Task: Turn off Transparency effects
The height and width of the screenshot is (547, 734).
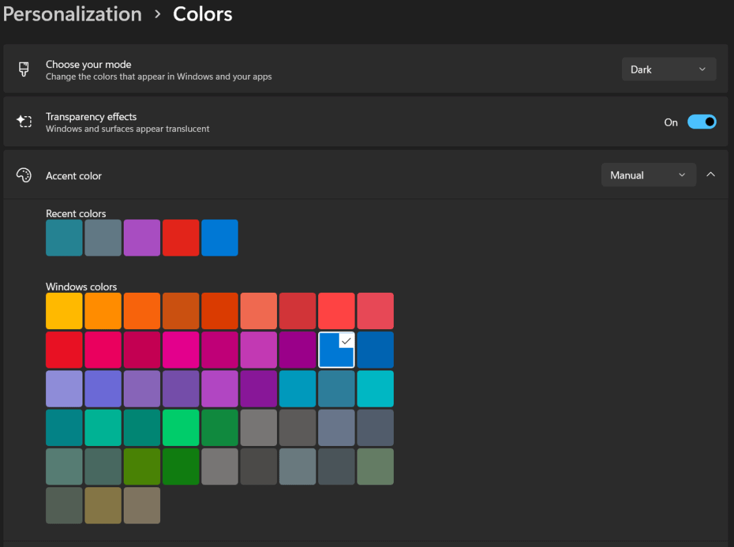Action: pyautogui.click(x=702, y=122)
